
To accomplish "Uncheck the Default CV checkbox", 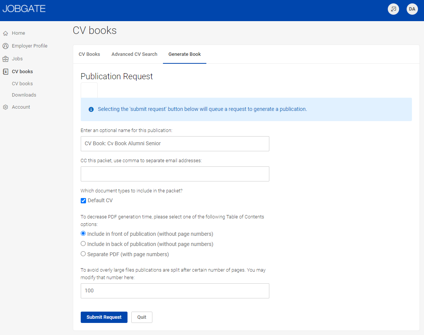I will 83,201.
